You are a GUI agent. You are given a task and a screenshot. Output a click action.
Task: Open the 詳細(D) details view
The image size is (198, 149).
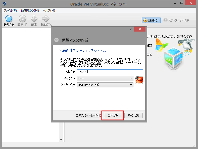tap(151, 20)
